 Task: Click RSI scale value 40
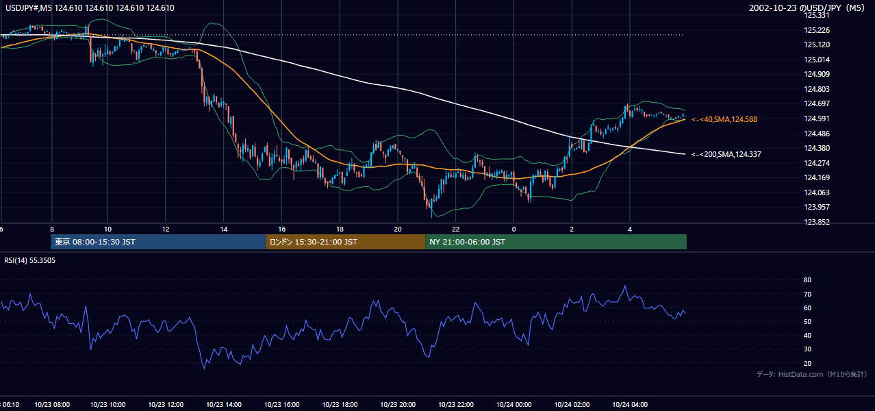807,335
